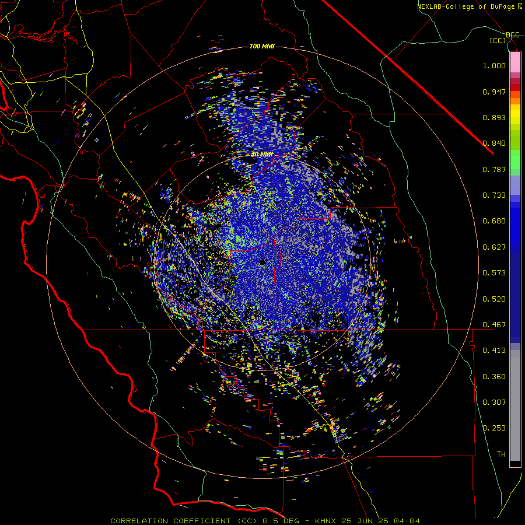Click the 0.520 legend value
This screenshot has width=525, height=525.
click(x=494, y=299)
